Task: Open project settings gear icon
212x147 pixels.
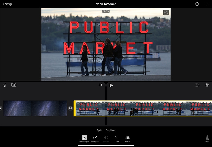Action: [197, 4]
